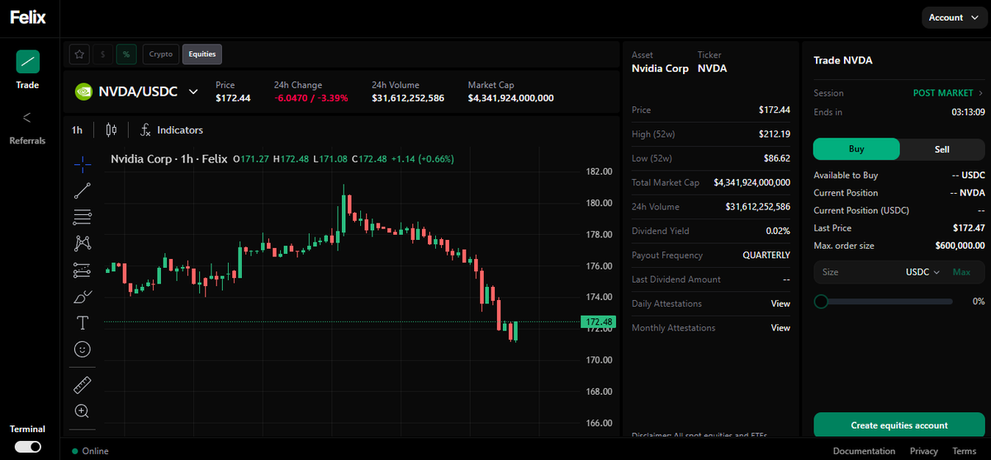This screenshot has width=991, height=460.
Task: Click the 182.00 price axis label
Action: [599, 171]
